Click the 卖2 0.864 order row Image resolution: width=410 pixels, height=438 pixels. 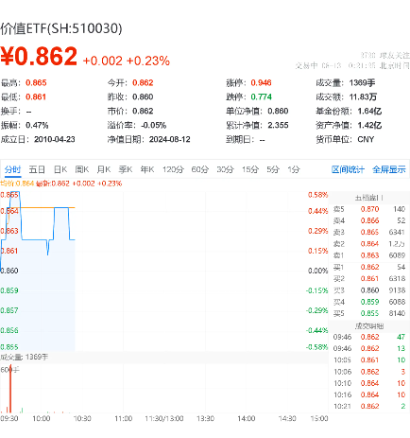[369, 244]
